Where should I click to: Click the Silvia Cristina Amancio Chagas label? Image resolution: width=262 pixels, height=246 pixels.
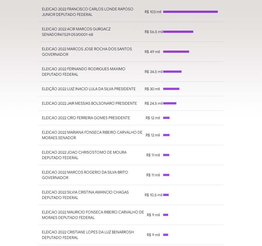pyautogui.click(x=85, y=195)
